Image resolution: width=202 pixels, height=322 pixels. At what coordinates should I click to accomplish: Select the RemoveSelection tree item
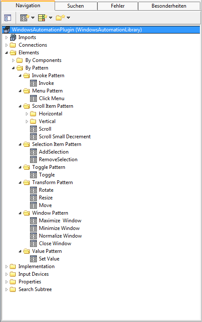click(58, 160)
